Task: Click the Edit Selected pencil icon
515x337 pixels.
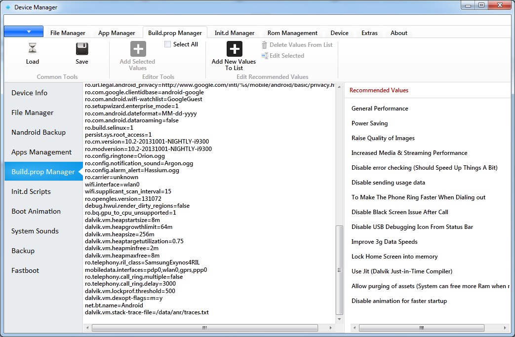Action: pos(265,56)
